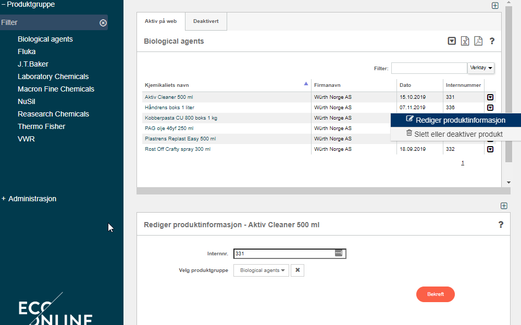The height and width of the screenshot is (325, 521).
Task: Click Internnummer 332 in the table
Action: [450, 149]
